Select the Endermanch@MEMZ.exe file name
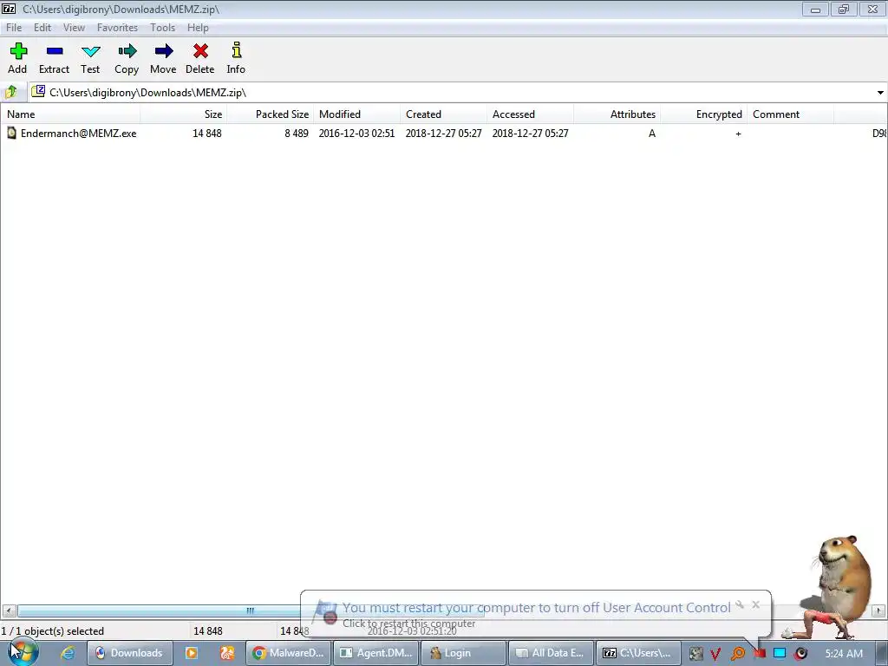 [78, 133]
